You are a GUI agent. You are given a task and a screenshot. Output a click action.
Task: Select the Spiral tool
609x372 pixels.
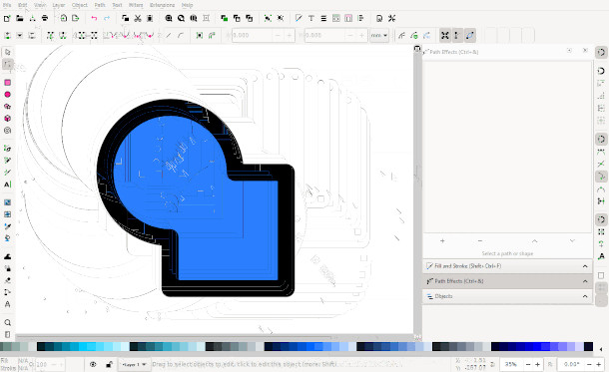pos(7,131)
